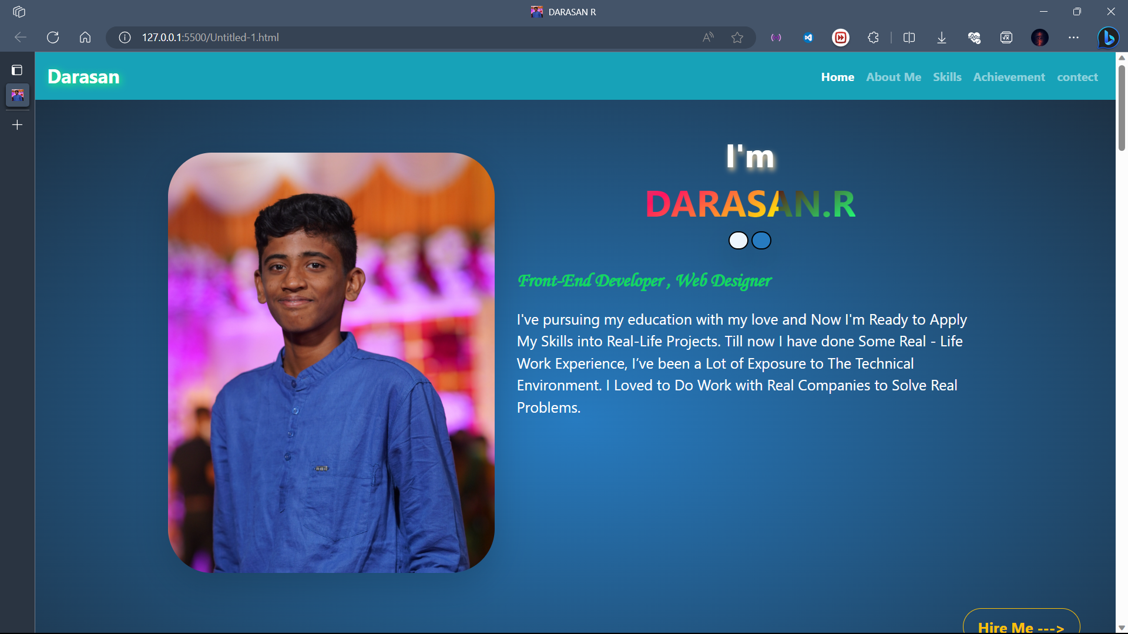Add a new vertical tab
The width and height of the screenshot is (1128, 634).
click(17, 125)
